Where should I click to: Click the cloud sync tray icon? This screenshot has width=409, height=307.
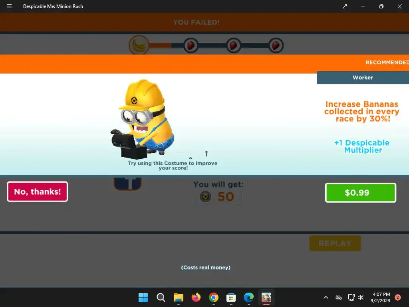[x=339, y=297]
